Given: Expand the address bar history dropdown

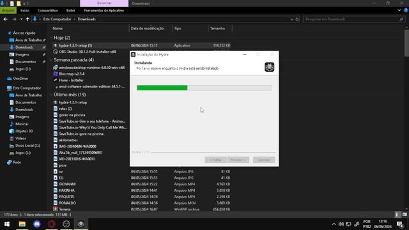Looking at the screenshot, I should click(291, 19).
